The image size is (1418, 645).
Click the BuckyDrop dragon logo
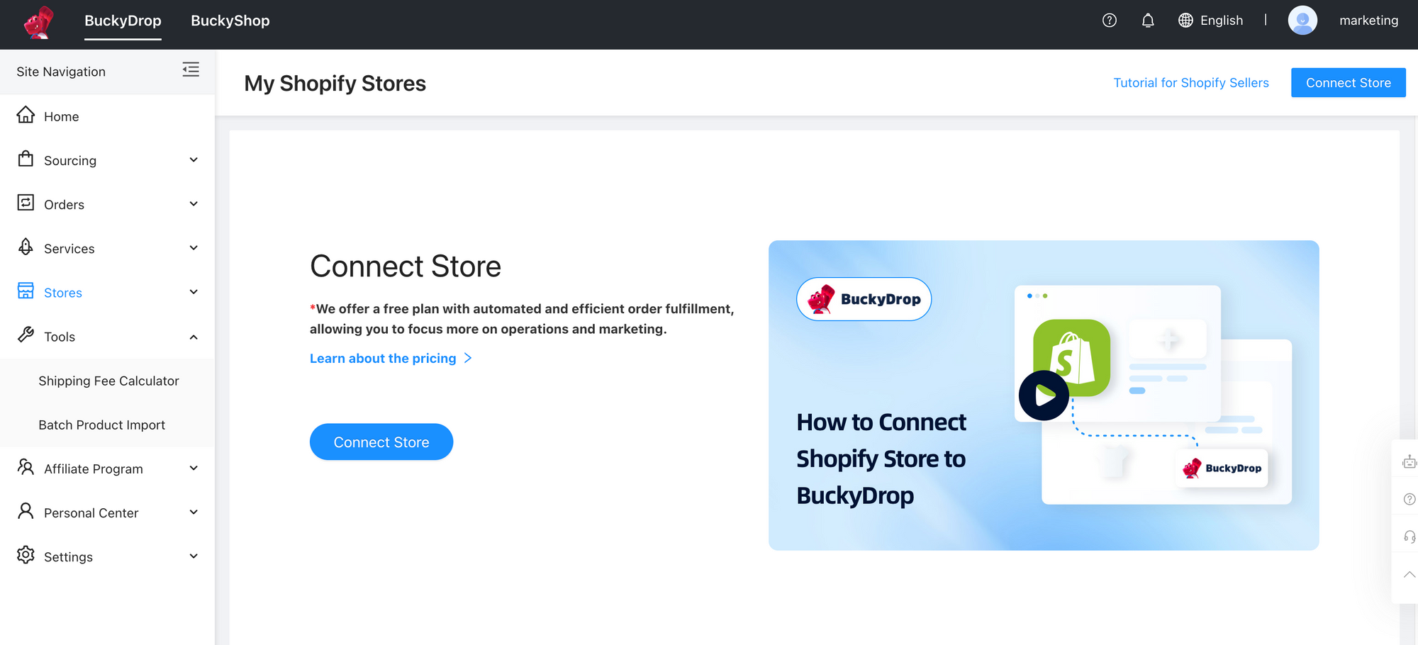(39, 22)
